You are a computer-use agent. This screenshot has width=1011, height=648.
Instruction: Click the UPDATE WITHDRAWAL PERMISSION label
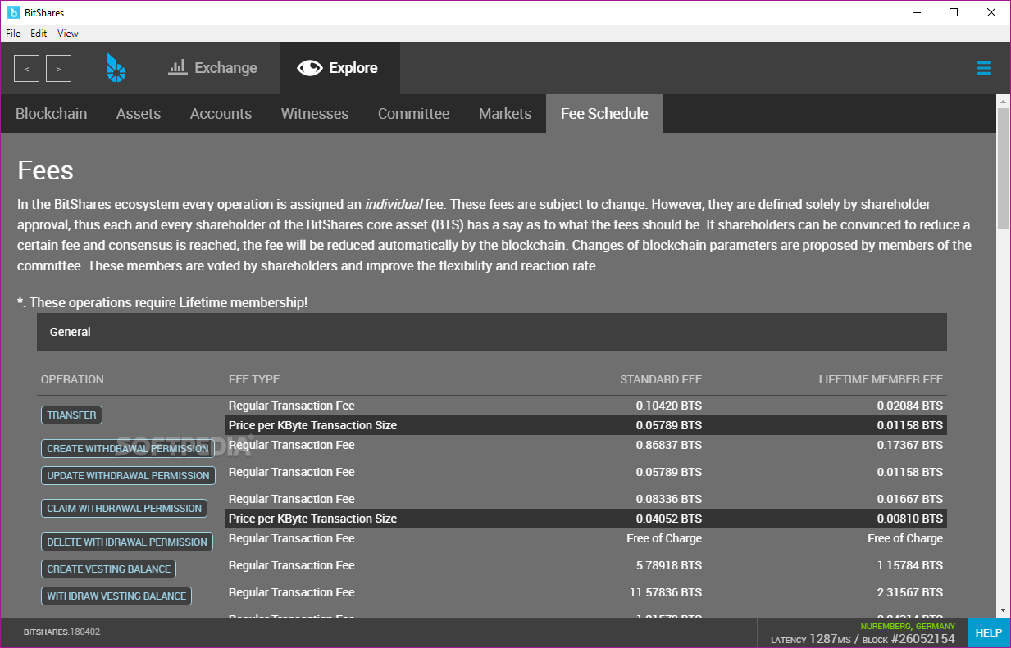point(128,476)
